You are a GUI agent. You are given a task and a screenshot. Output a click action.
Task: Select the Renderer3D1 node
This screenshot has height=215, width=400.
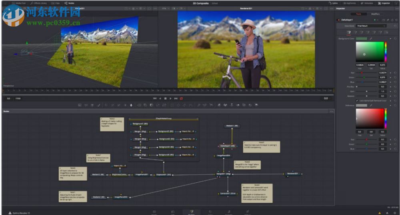coord(293,174)
